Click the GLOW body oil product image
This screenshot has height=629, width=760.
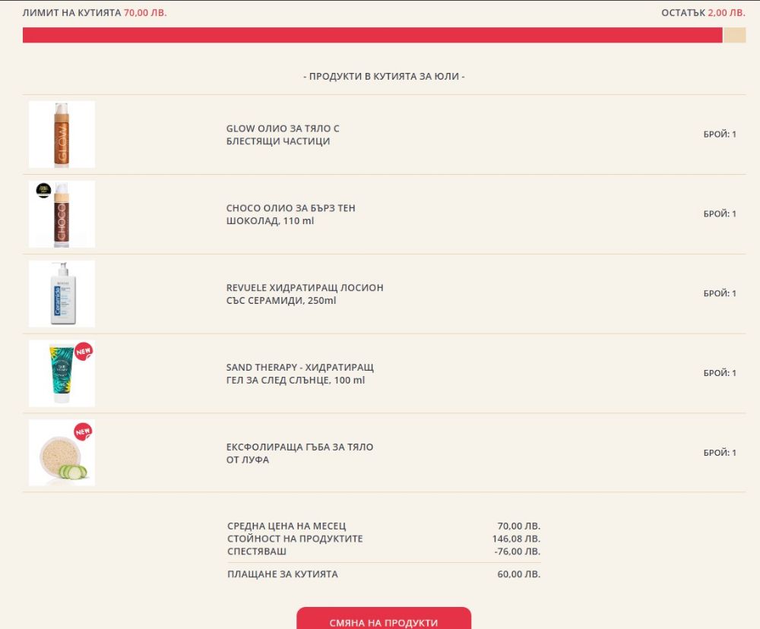[x=62, y=134]
